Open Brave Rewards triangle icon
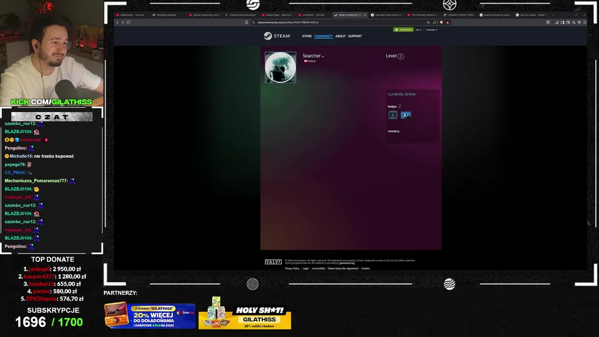599x337 pixels. tap(447, 22)
